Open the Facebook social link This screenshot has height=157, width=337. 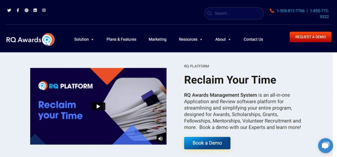point(18,10)
